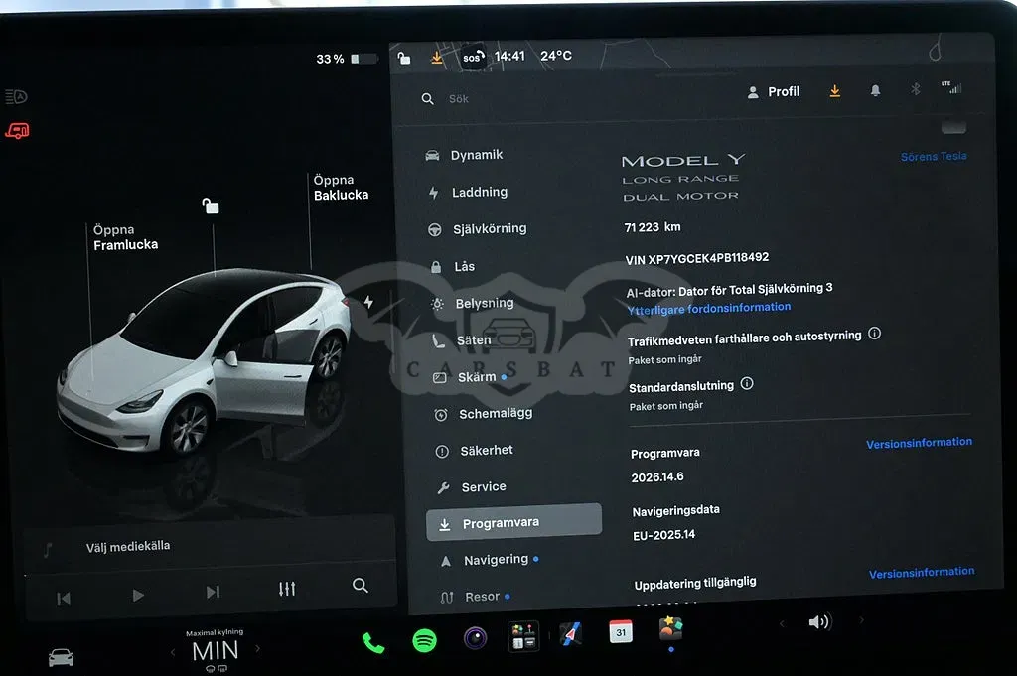1017x676 pixels.
Task: Tap the 24°C outside temperature
Action: [556, 56]
